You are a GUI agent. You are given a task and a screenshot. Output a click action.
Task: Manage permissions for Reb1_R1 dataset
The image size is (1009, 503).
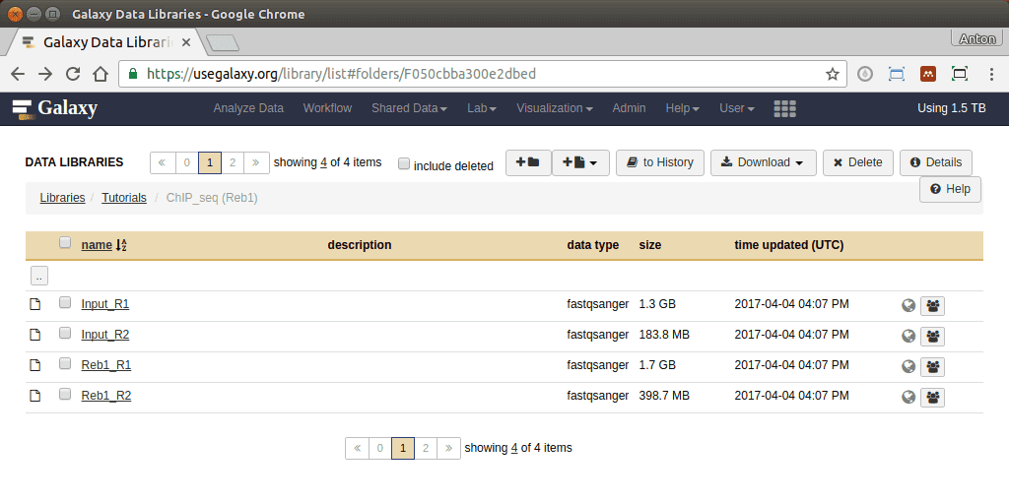pos(931,366)
